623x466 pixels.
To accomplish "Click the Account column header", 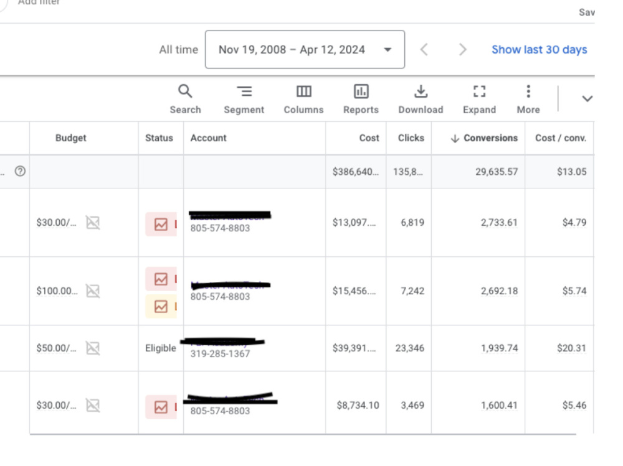I will (x=208, y=138).
